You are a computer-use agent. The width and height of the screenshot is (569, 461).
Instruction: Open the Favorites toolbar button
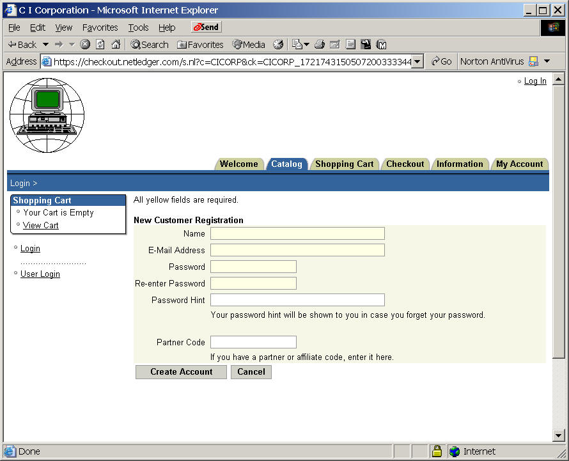200,45
